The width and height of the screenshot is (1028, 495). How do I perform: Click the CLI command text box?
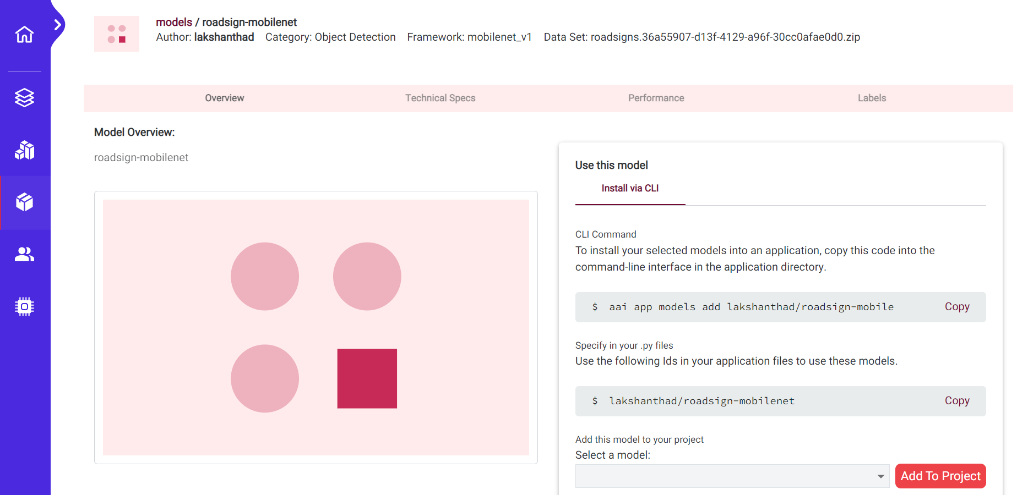781,307
